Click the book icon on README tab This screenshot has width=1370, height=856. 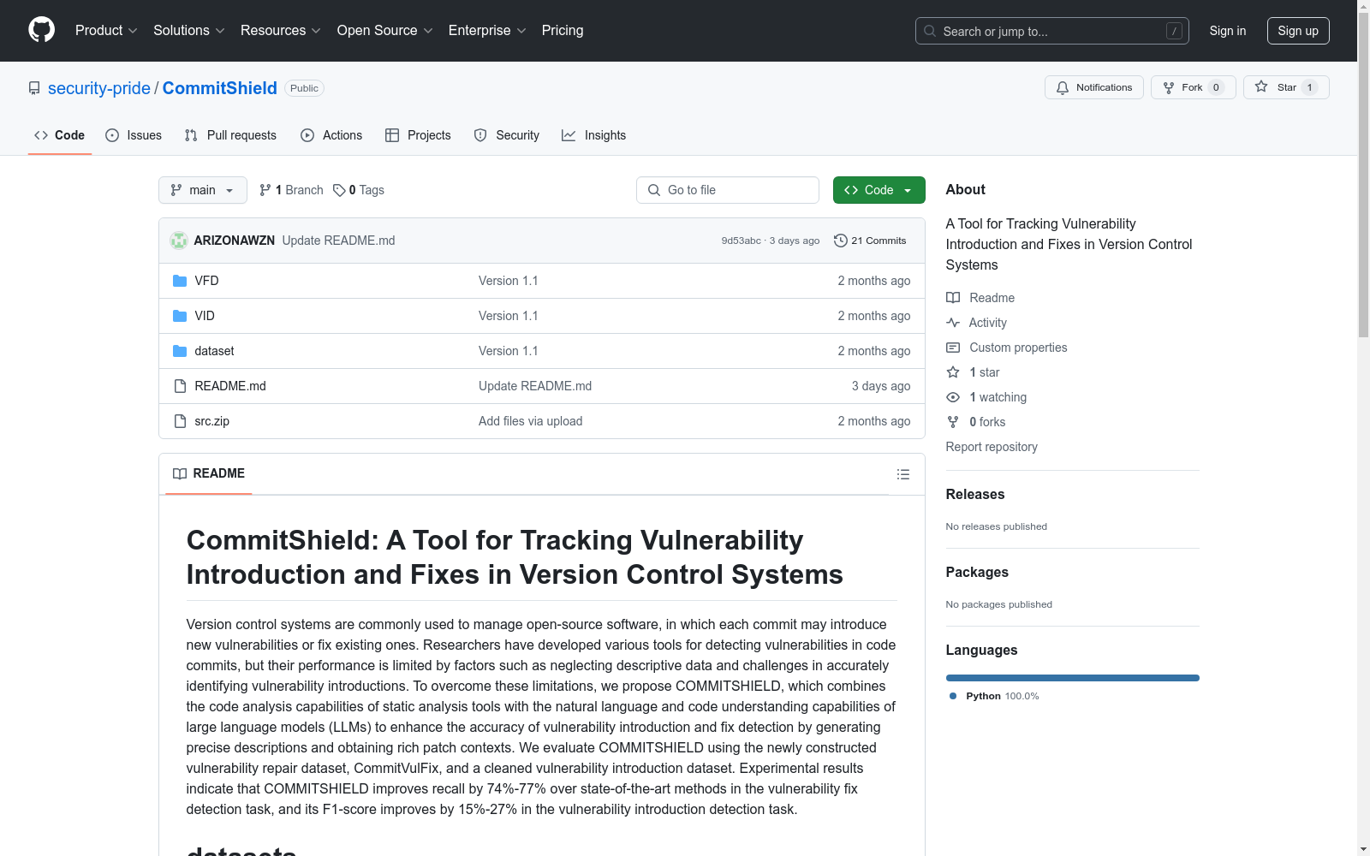click(x=180, y=474)
